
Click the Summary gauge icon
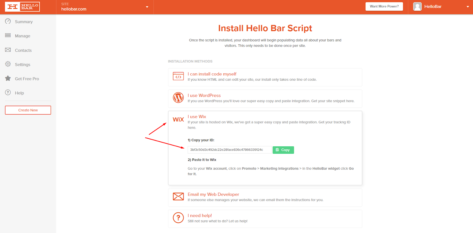click(8, 21)
